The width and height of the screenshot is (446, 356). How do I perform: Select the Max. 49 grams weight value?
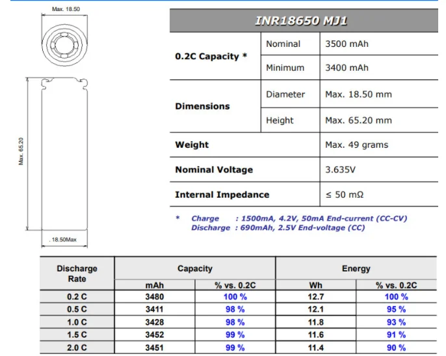point(356,145)
